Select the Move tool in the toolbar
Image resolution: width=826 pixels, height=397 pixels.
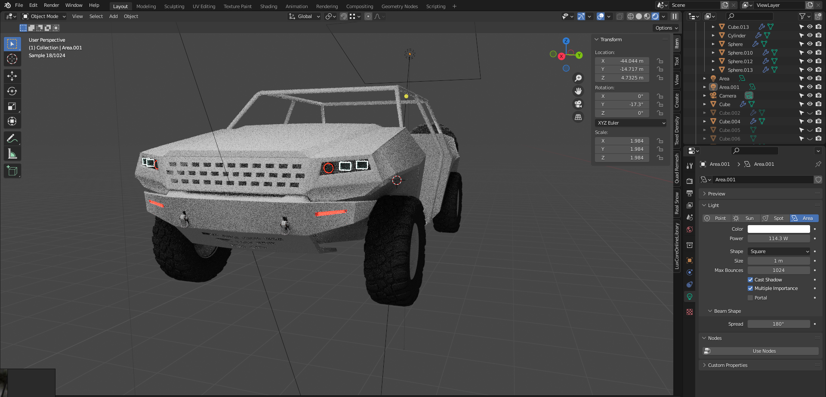[12, 76]
